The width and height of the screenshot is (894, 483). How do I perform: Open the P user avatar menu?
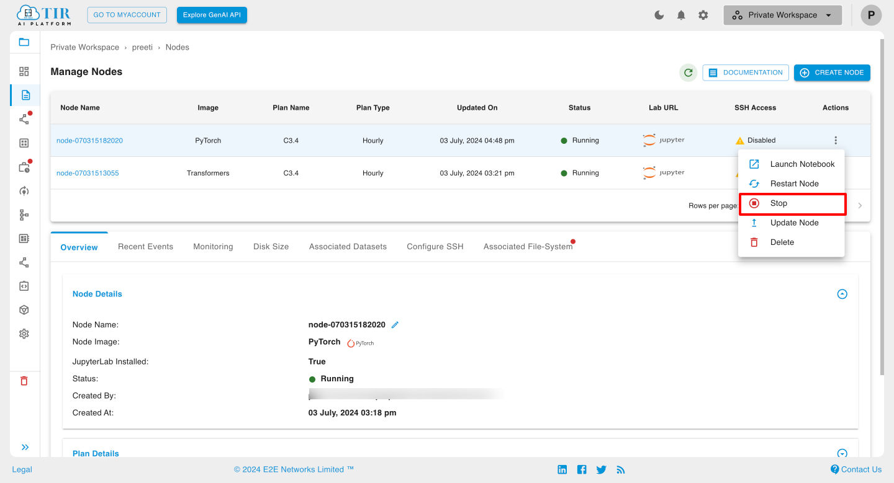[x=871, y=15]
